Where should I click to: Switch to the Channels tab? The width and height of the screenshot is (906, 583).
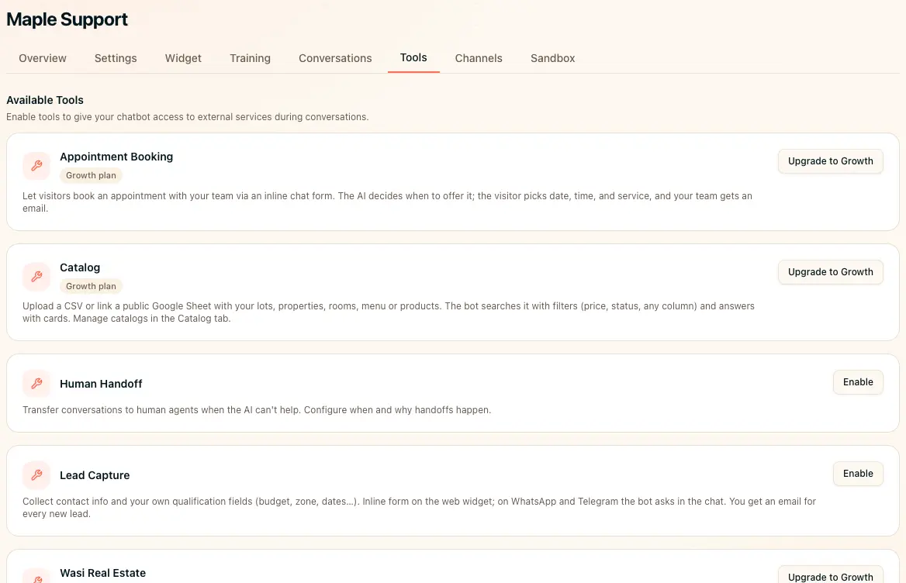point(479,58)
